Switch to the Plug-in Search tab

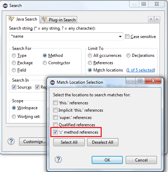58,20
